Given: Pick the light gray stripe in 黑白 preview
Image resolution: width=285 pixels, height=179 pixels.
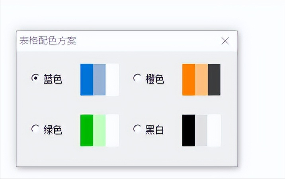Looking at the screenshot, I should (x=201, y=131).
